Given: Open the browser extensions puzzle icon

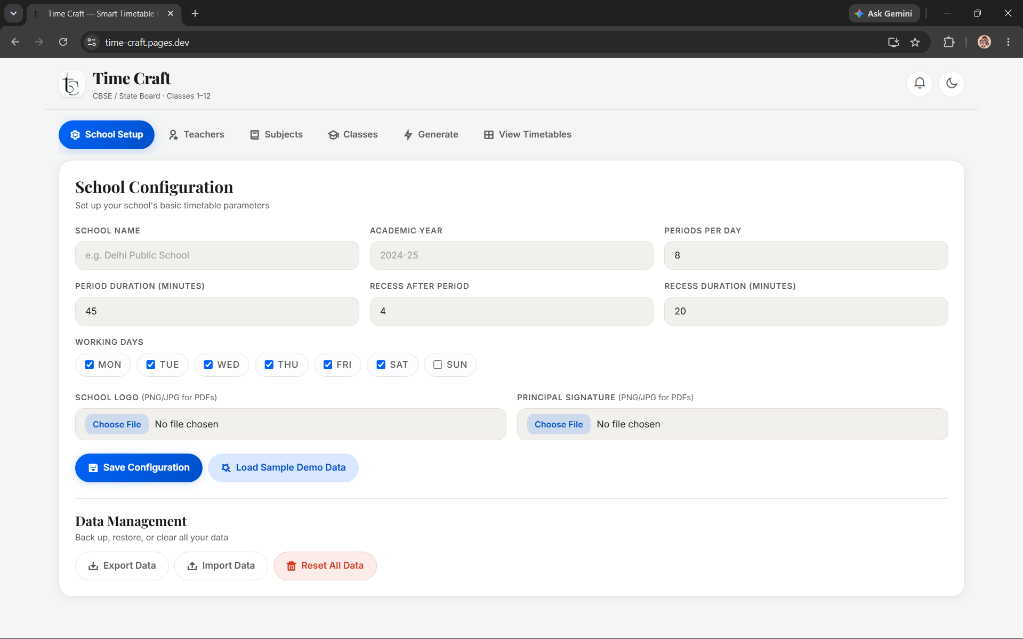Looking at the screenshot, I should click(x=949, y=42).
